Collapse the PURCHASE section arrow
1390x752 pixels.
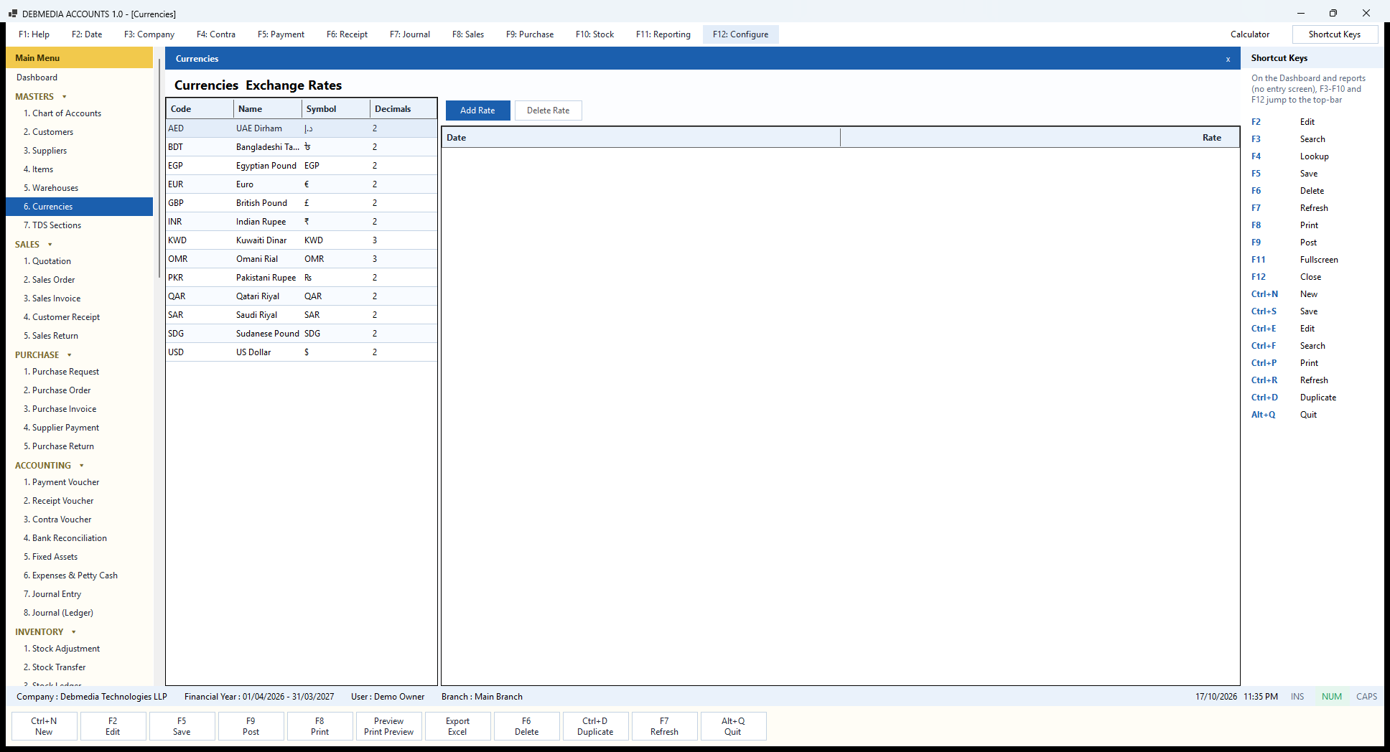pos(70,355)
